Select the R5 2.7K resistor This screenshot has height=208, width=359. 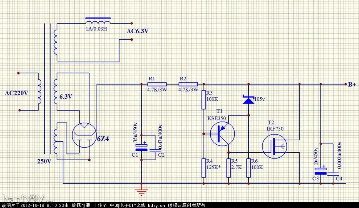coord(228,167)
